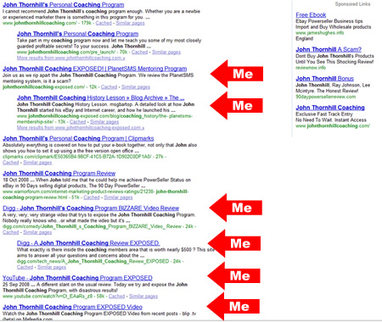The width and height of the screenshot is (382, 322).
Task: Click John Thornhill Bonus sponsored link
Action: coord(324,79)
